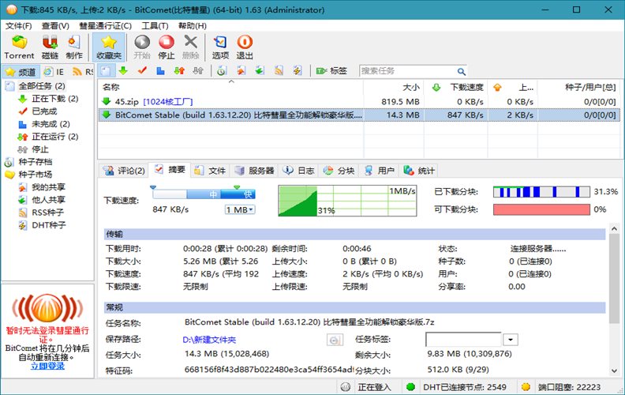Image resolution: width=625 pixels, height=395 pixels.
Task: Open the 用户 tab
Action: click(380, 171)
